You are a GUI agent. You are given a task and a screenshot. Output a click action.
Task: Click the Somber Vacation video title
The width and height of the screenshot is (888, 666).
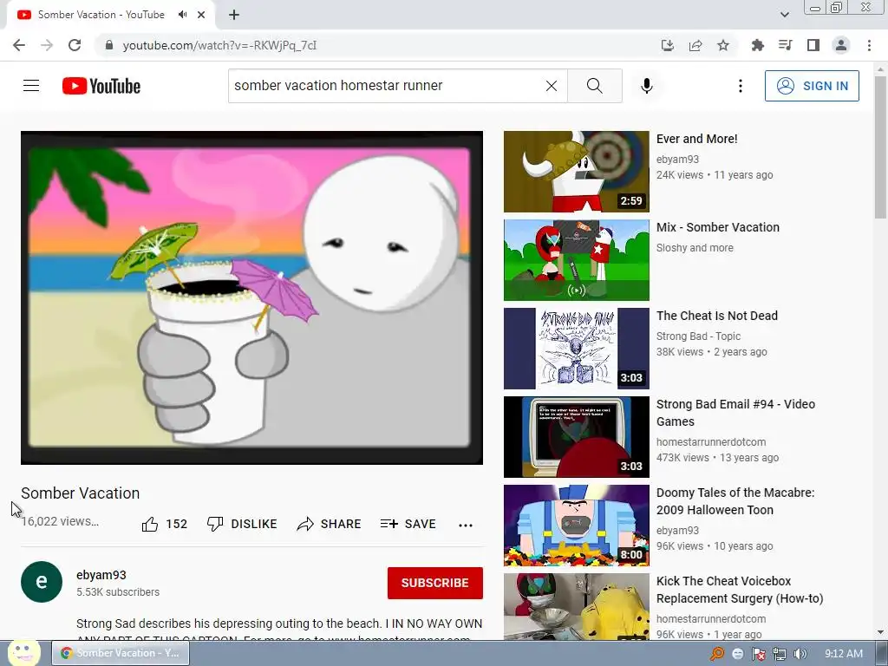[x=81, y=493]
